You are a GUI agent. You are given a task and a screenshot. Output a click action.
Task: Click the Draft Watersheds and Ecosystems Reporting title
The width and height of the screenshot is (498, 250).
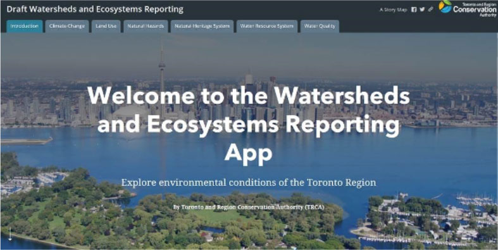point(95,9)
